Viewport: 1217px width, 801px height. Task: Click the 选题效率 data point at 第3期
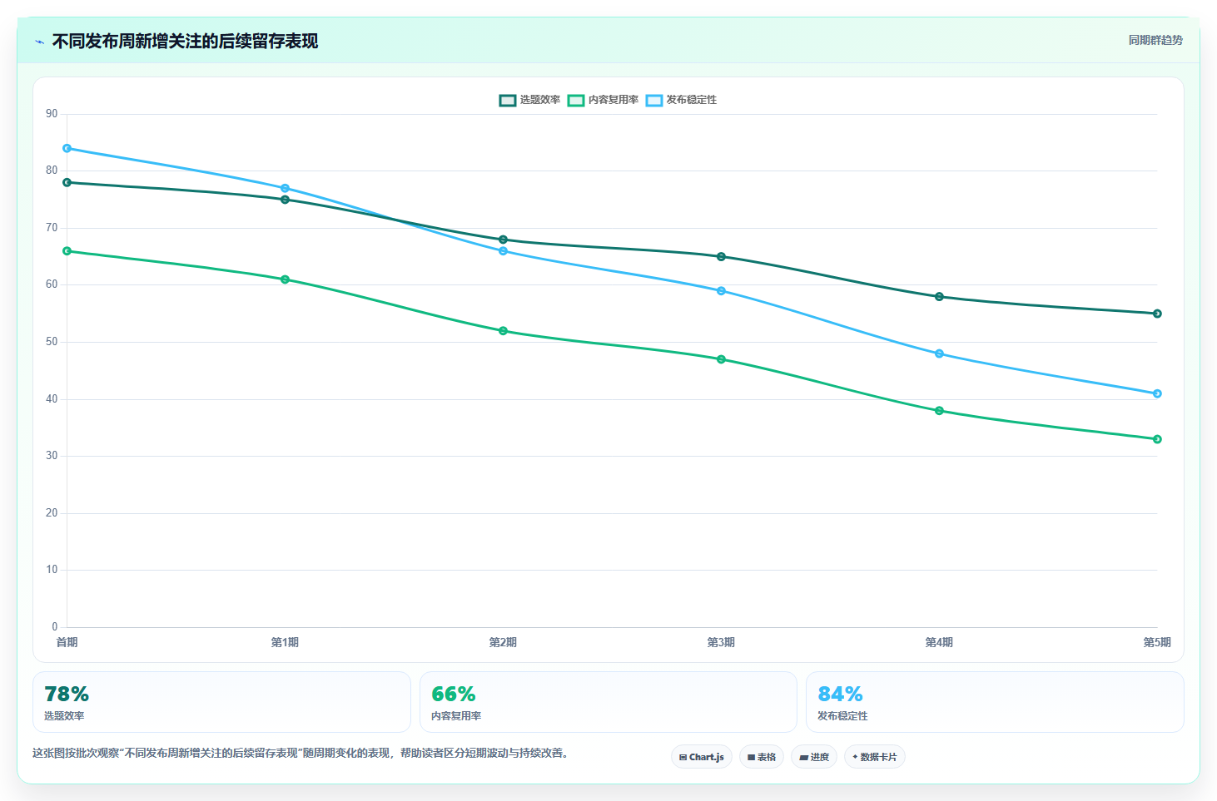coord(722,257)
